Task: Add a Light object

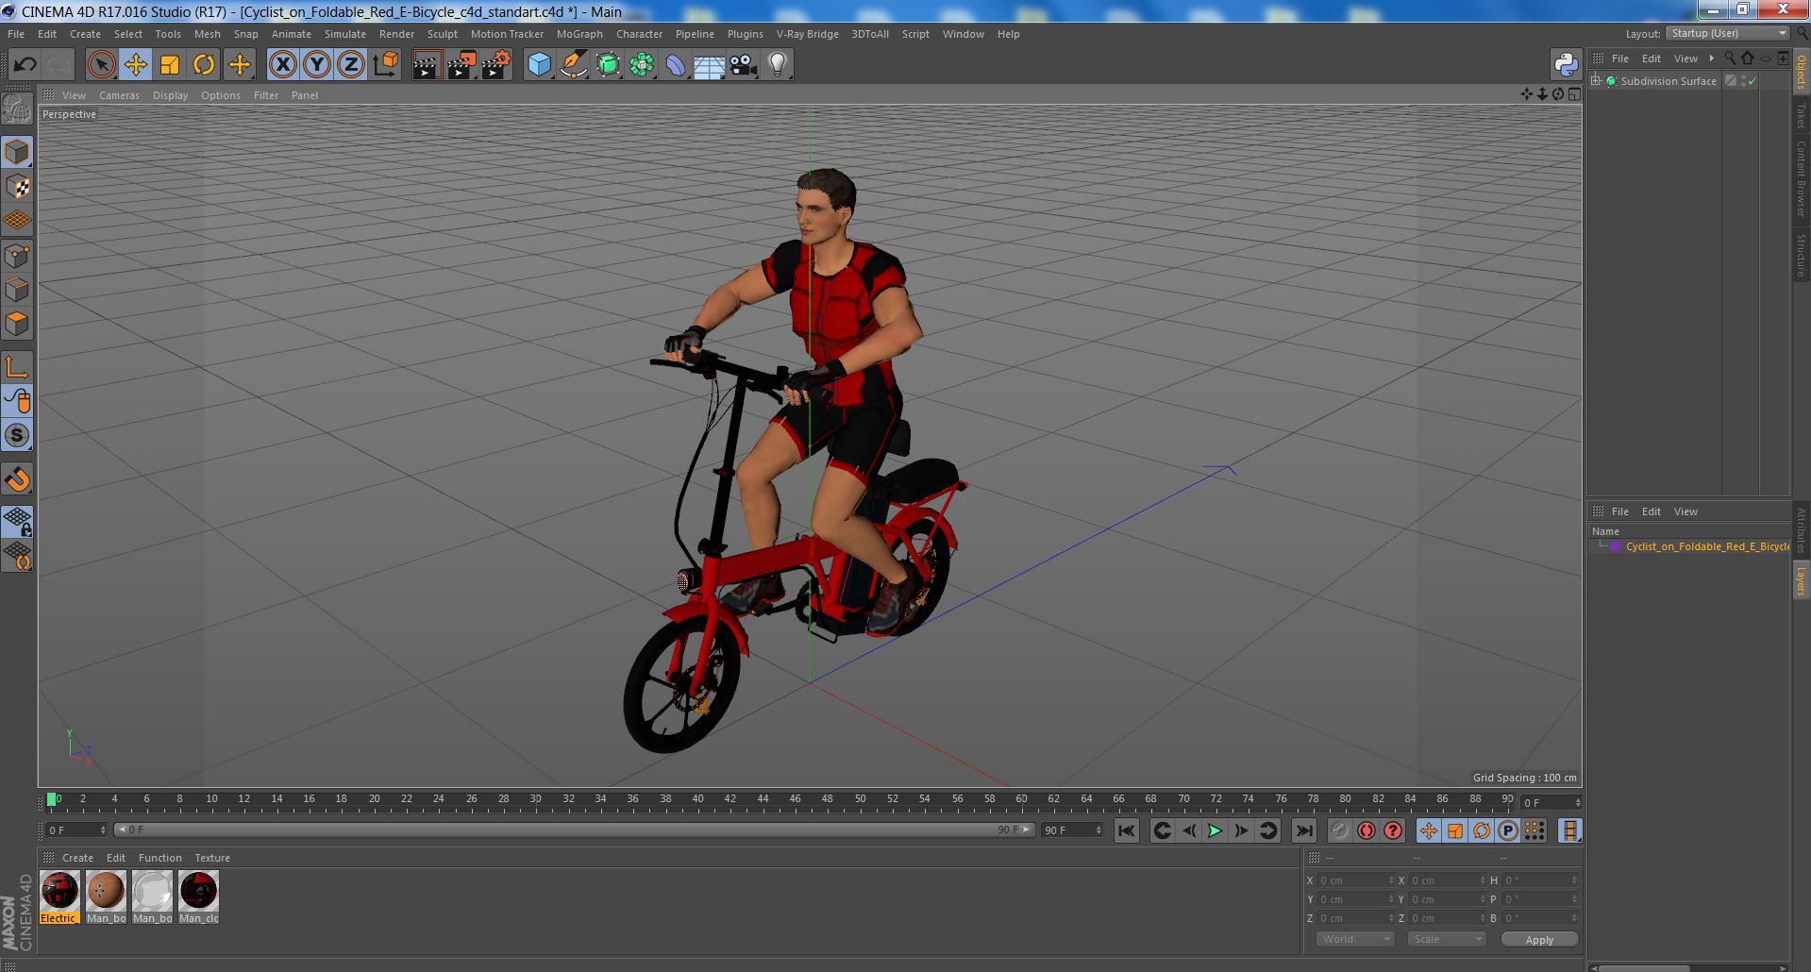Action: (778, 65)
